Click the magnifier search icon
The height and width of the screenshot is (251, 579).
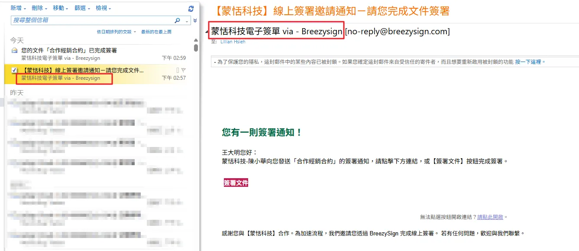(177, 20)
